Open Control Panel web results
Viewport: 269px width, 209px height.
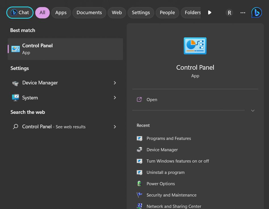click(65, 127)
